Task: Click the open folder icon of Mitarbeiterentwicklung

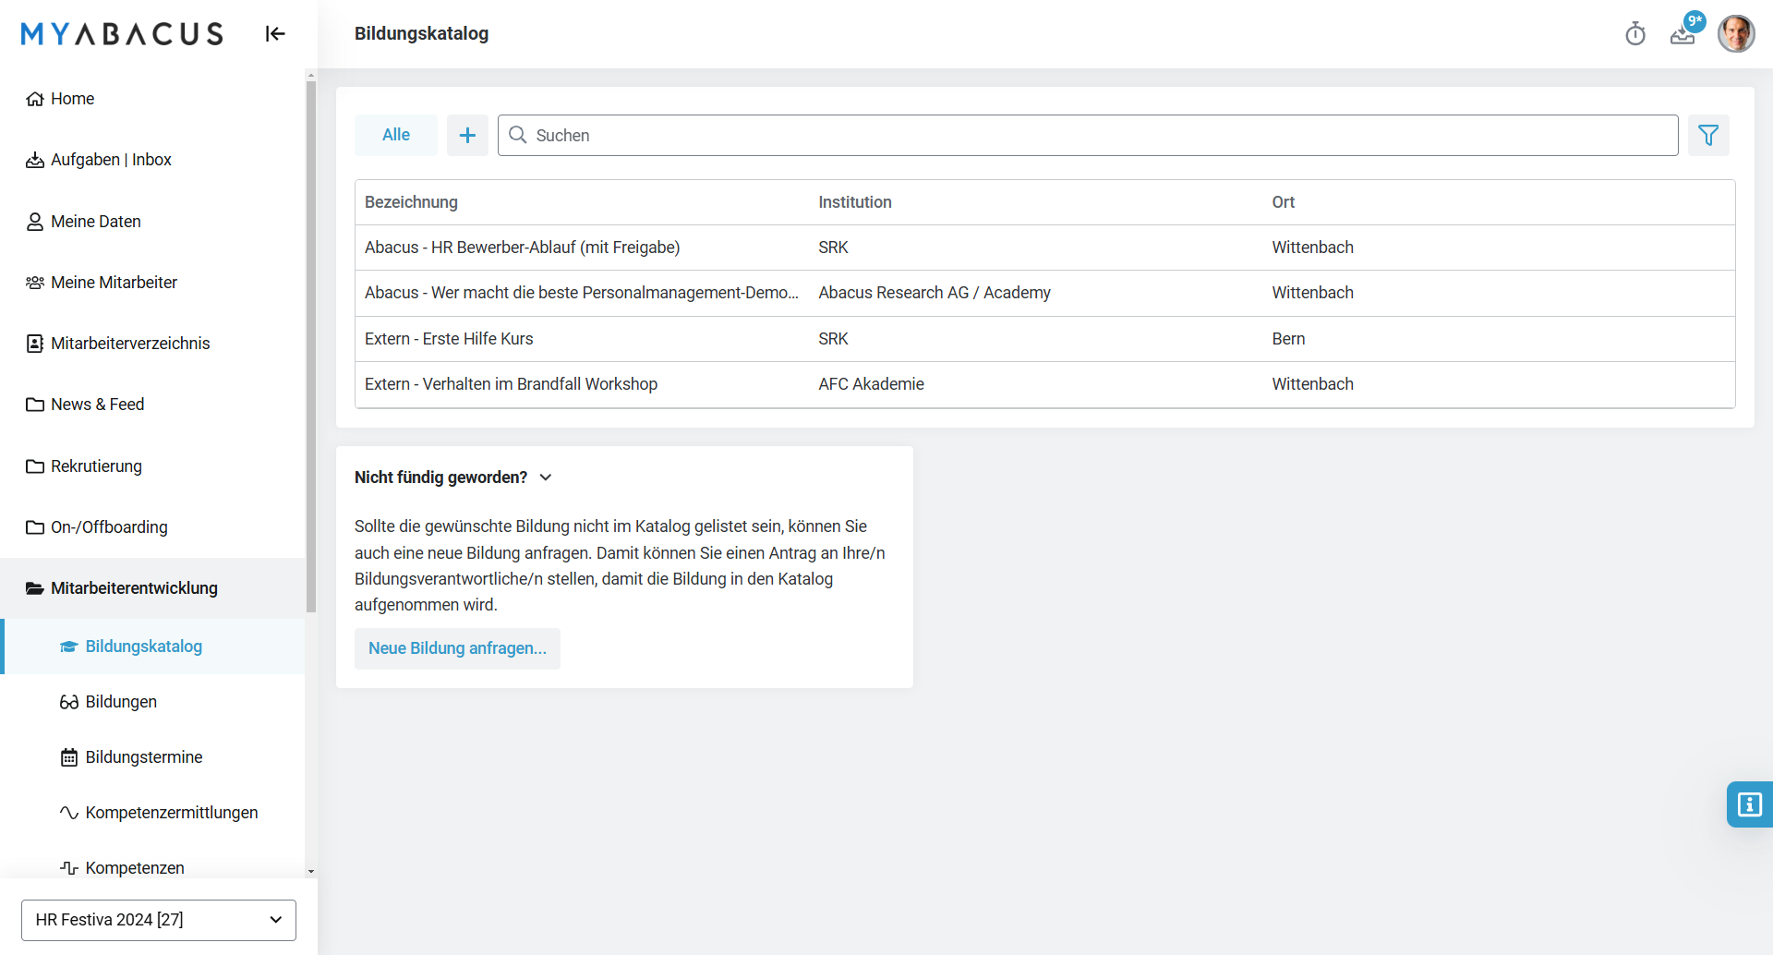Action: pyautogui.click(x=35, y=588)
